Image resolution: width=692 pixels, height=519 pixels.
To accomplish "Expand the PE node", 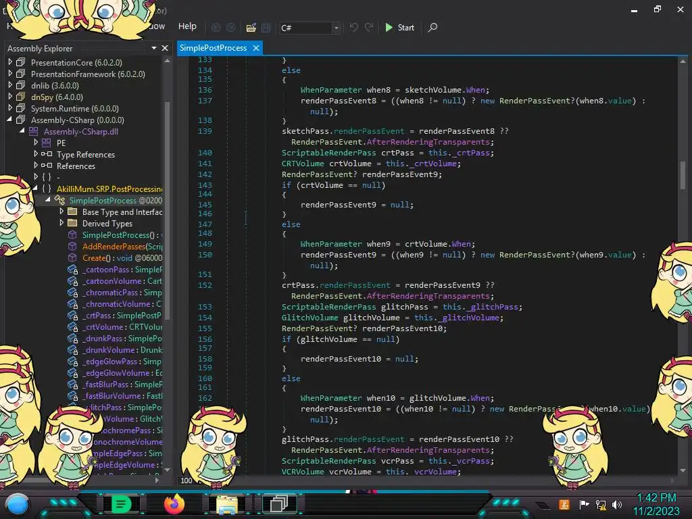I will point(36,143).
